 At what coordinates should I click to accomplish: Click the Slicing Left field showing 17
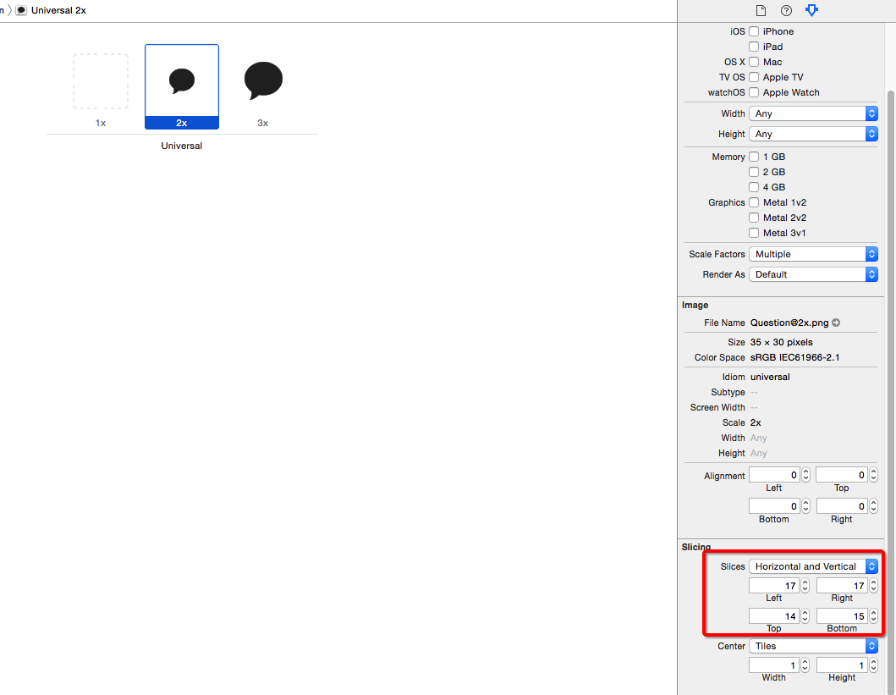[x=774, y=586]
